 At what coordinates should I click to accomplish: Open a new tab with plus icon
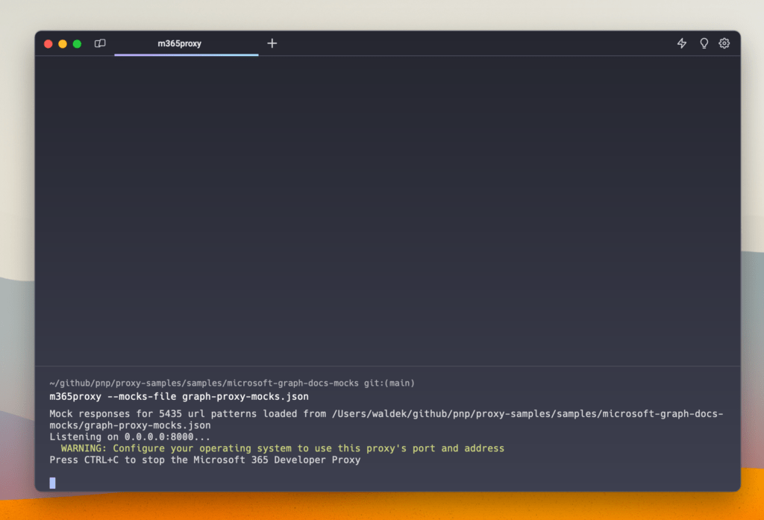tap(272, 43)
